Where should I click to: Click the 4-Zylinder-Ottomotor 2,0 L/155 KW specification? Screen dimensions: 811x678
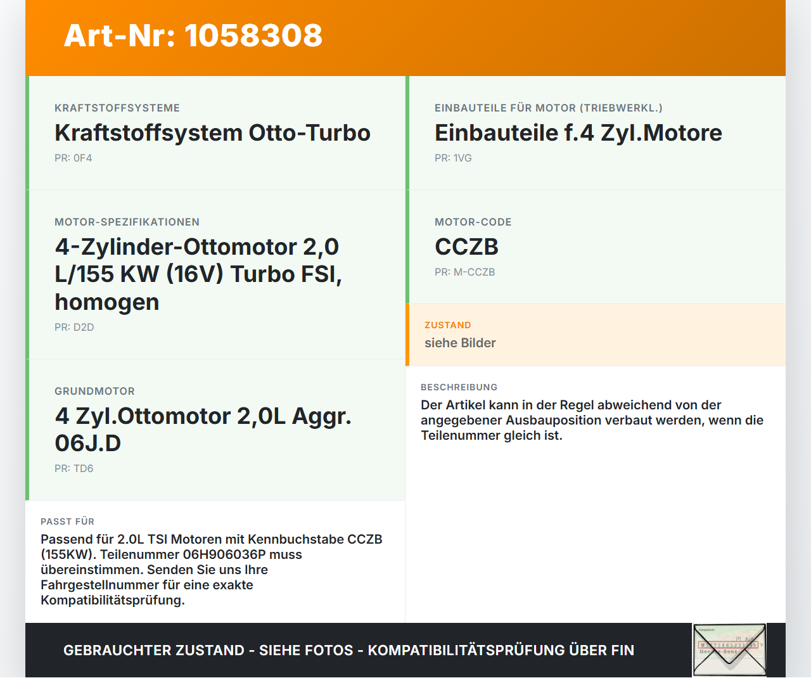pos(198,274)
